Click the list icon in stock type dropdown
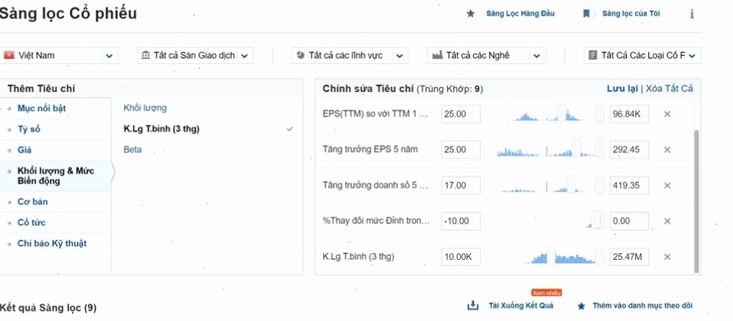 [592, 55]
